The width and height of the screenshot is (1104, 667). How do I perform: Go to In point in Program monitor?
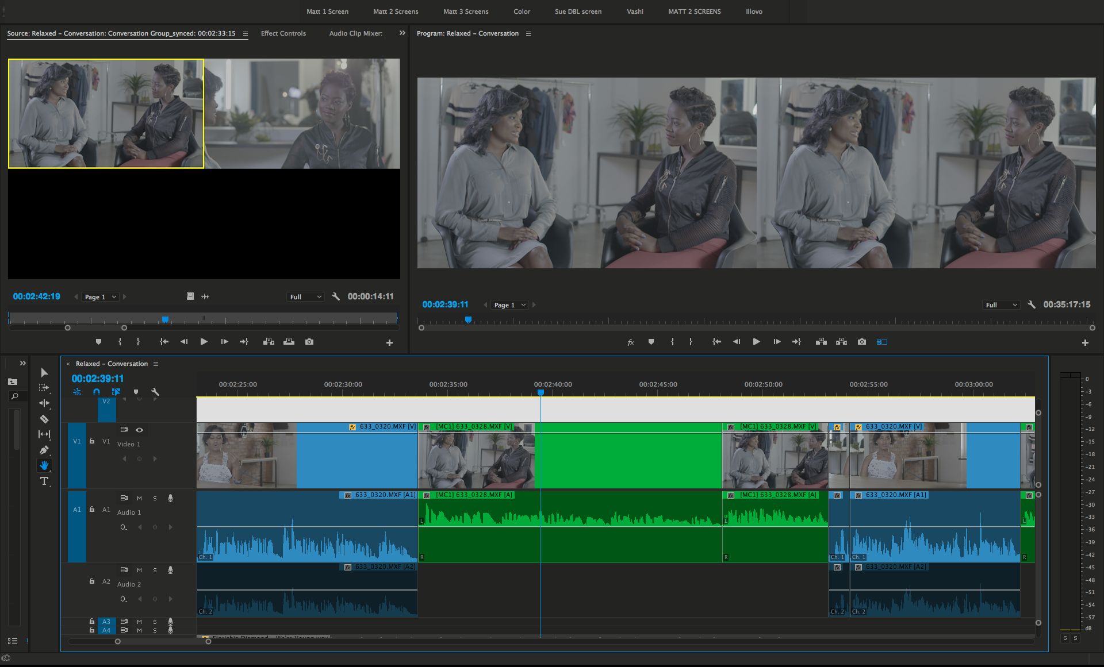click(716, 342)
